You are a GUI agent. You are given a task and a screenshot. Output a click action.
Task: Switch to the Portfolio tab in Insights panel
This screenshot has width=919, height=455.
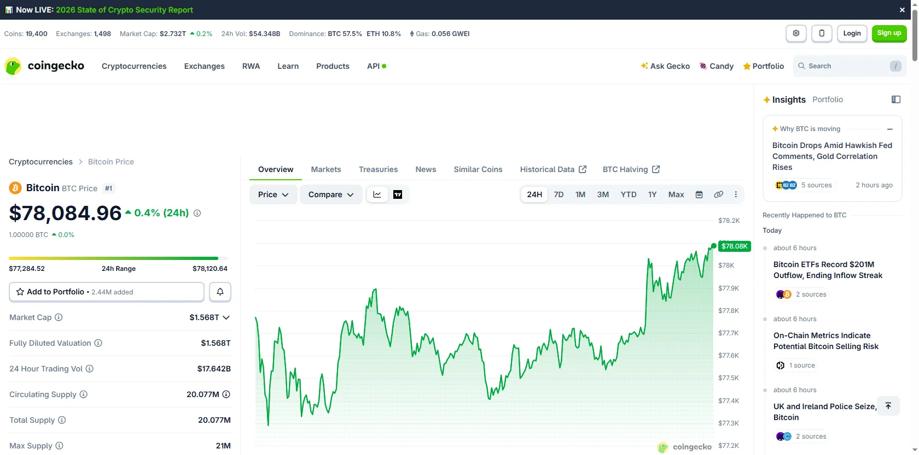tap(828, 99)
